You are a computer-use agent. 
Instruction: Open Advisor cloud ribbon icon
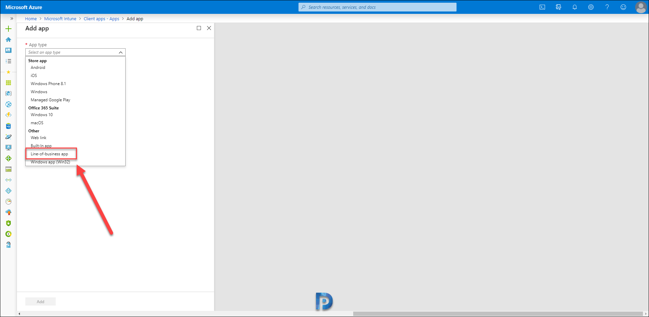tap(8, 212)
